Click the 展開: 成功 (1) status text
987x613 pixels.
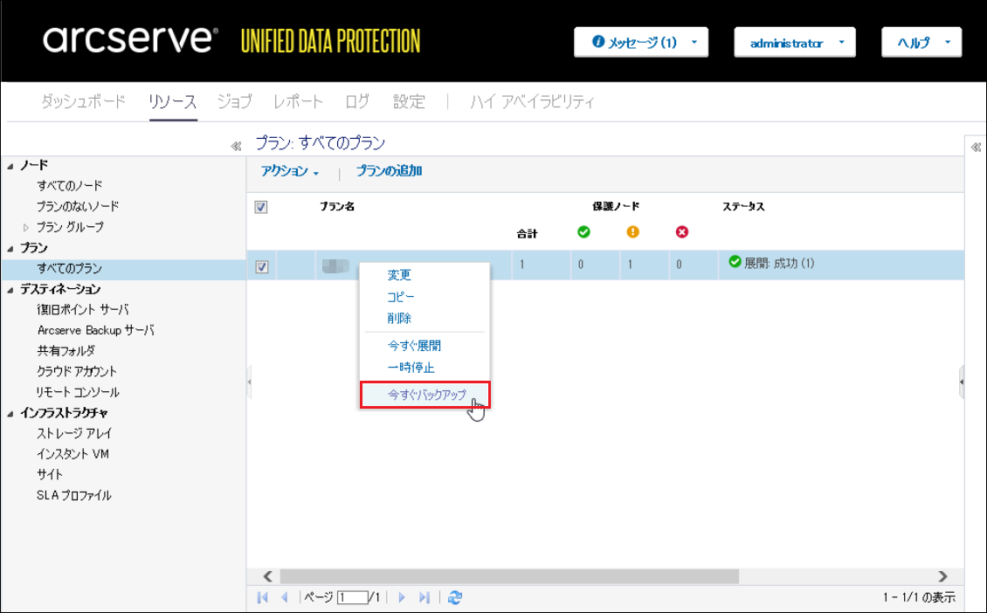(x=779, y=263)
